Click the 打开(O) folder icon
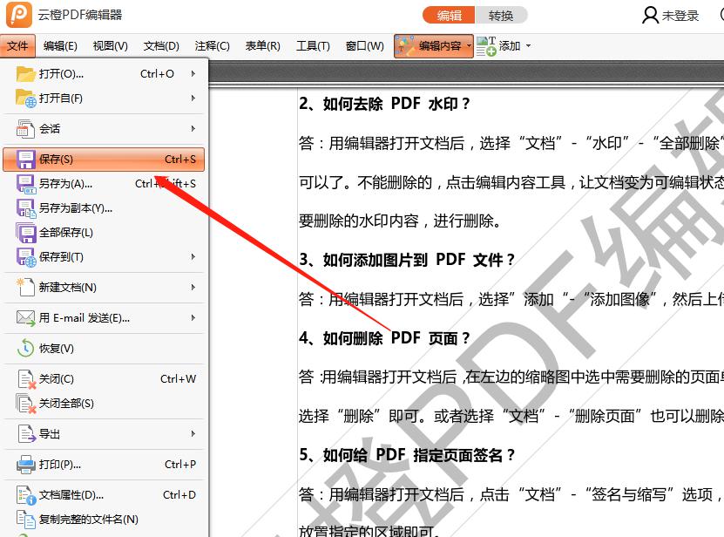The height and width of the screenshot is (537, 724). pos(25,74)
